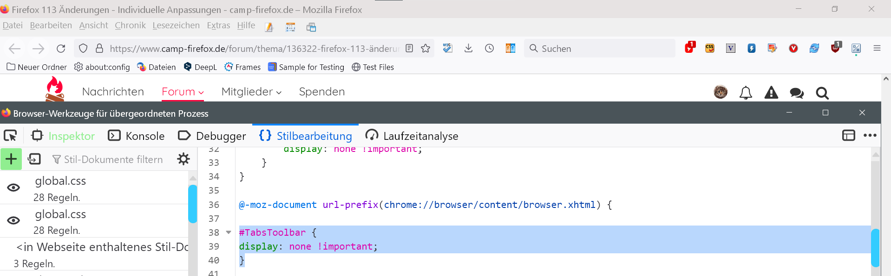
Task: Open forum conversations speech bubble icon
Action: pos(796,93)
